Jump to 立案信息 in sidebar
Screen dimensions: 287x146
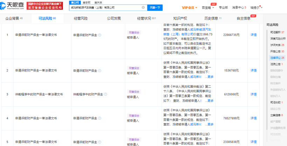click(276, 115)
